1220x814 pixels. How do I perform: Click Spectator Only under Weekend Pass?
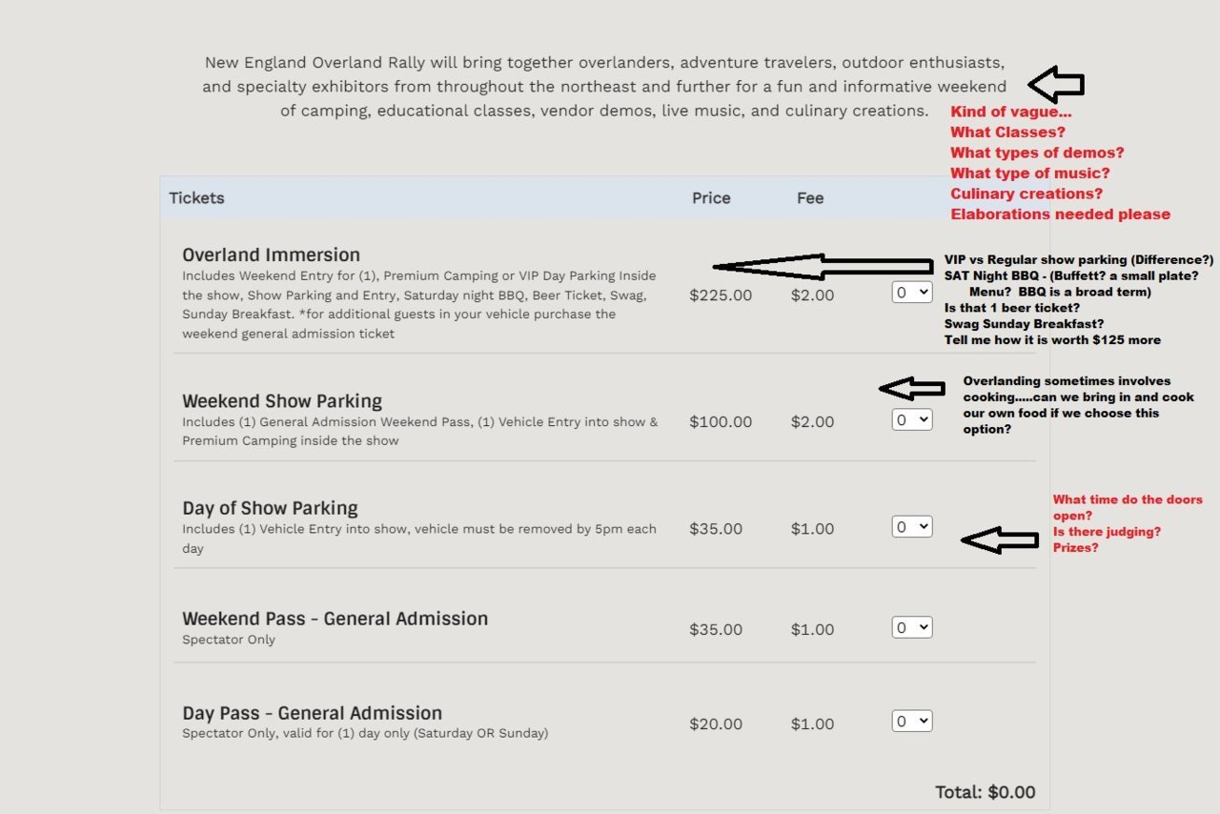[x=229, y=640]
